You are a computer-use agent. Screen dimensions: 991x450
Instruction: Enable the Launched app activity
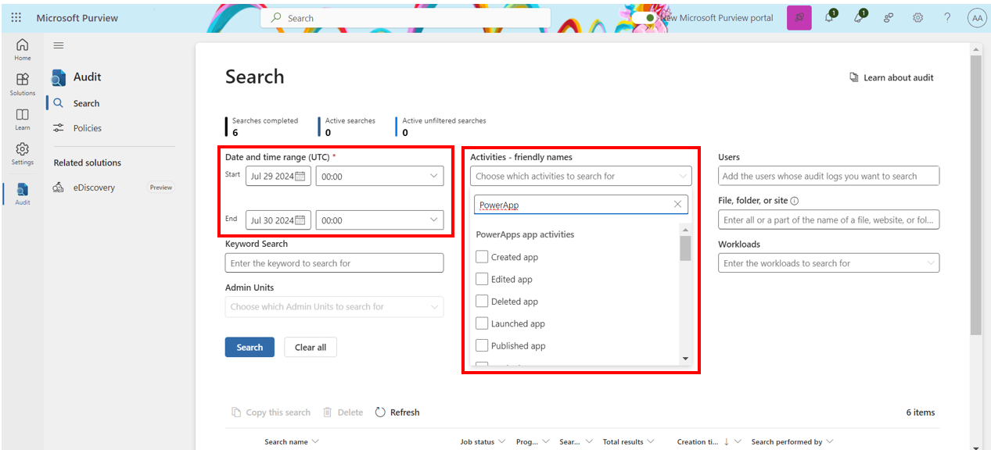click(483, 323)
